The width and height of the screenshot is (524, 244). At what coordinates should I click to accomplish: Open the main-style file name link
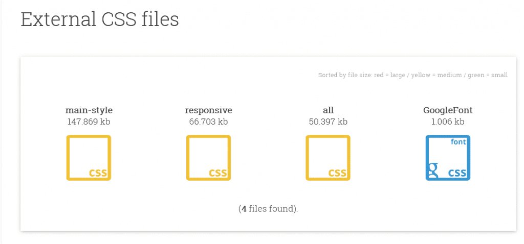[x=89, y=110]
